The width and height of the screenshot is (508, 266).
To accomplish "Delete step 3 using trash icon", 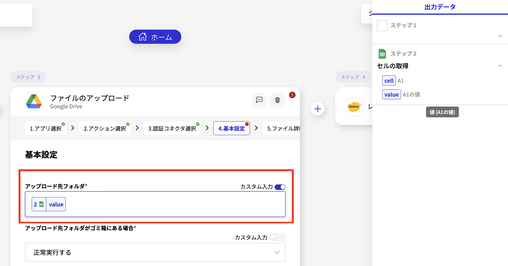I will (x=277, y=100).
